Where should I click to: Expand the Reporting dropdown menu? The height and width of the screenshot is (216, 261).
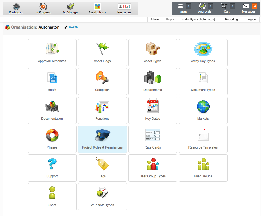click(x=233, y=19)
